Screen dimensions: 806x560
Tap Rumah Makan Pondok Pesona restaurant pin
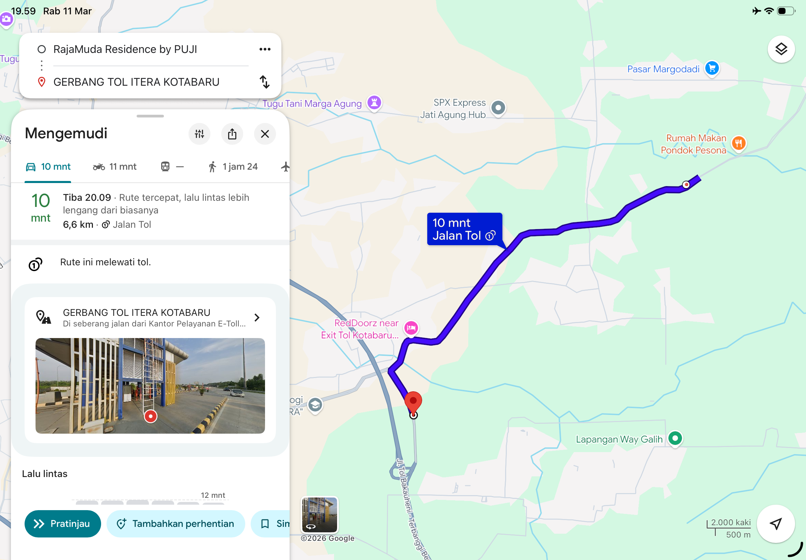point(738,143)
